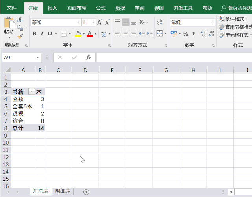The width and height of the screenshot is (252, 197).
Task: Apply the yellow fill color bucket
Action: 78,34
